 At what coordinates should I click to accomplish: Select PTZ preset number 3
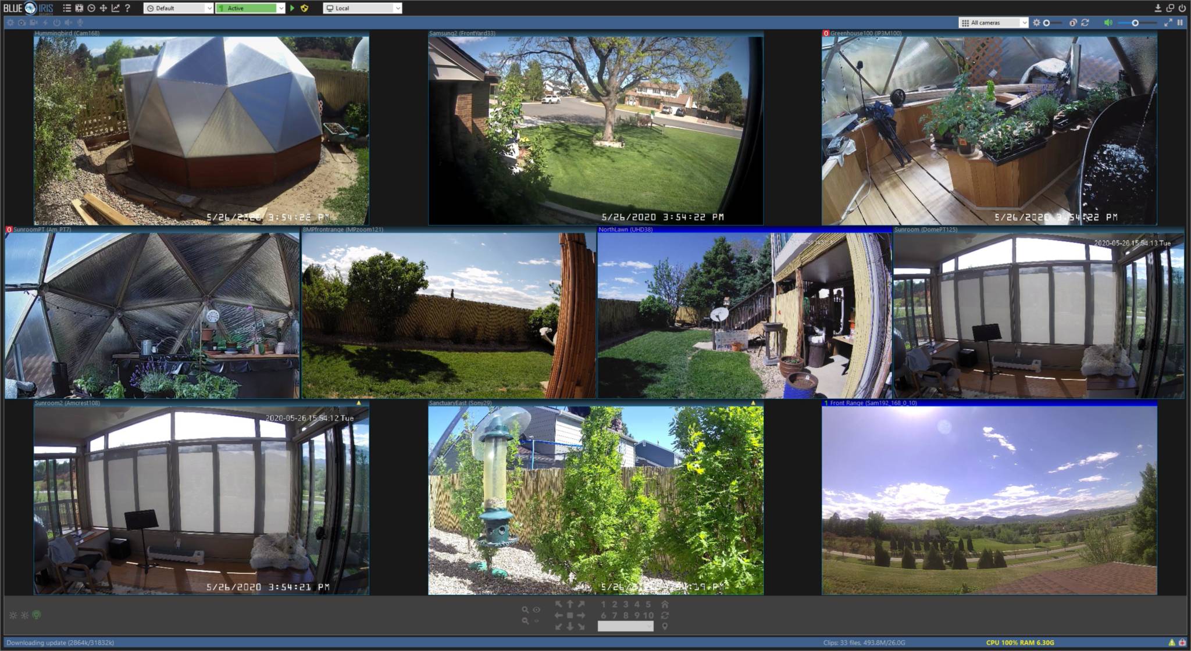click(626, 604)
